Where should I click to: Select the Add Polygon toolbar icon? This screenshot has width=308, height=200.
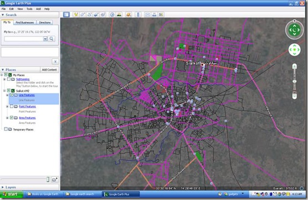click(x=83, y=15)
